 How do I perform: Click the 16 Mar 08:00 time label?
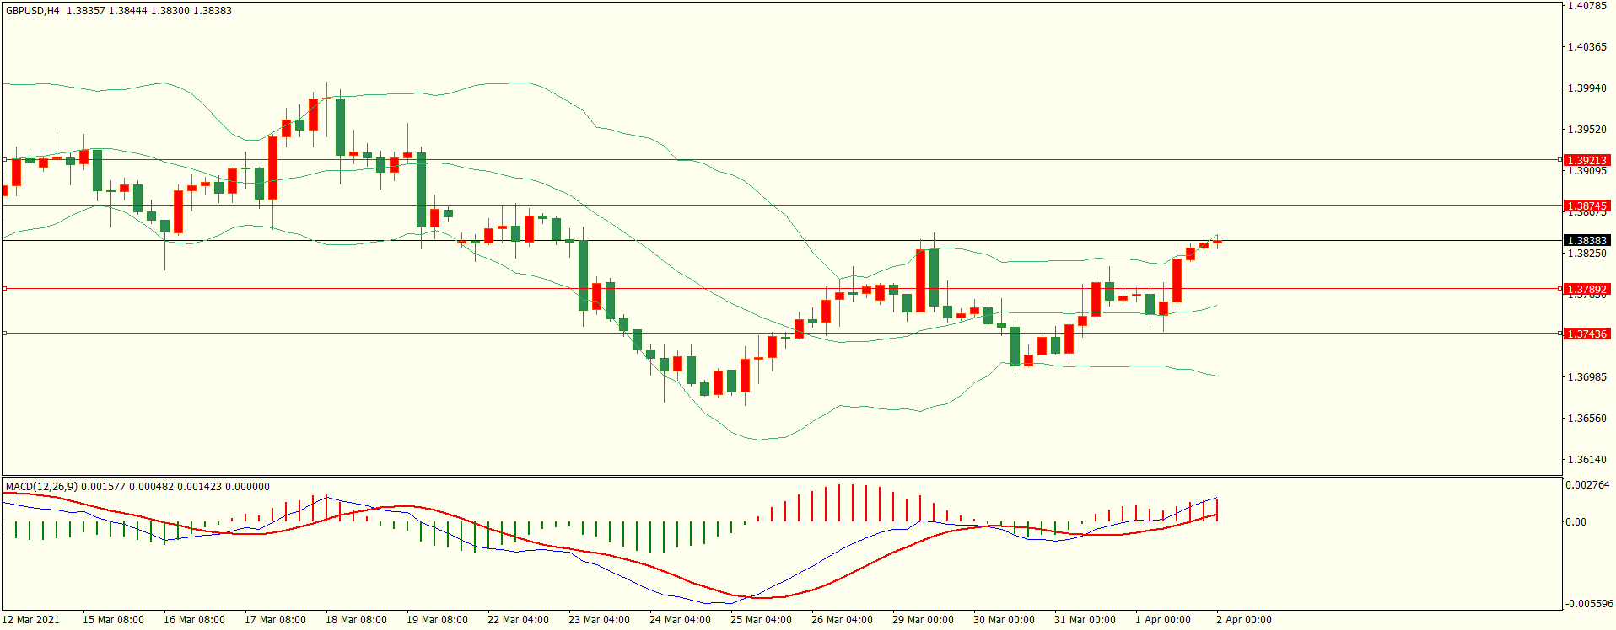click(x=194, y=620)
